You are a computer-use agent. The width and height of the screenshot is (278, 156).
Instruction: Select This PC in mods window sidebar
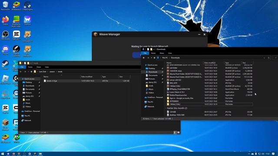(26, 116)
